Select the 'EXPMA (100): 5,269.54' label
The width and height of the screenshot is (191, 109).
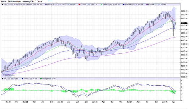134,5
